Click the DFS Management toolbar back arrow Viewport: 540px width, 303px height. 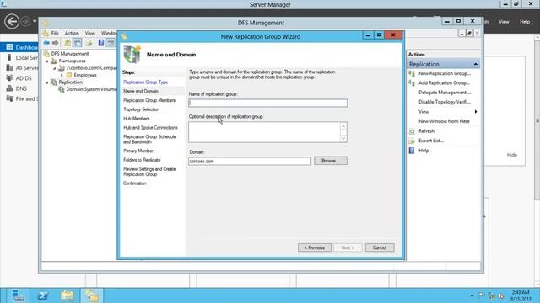46,43
